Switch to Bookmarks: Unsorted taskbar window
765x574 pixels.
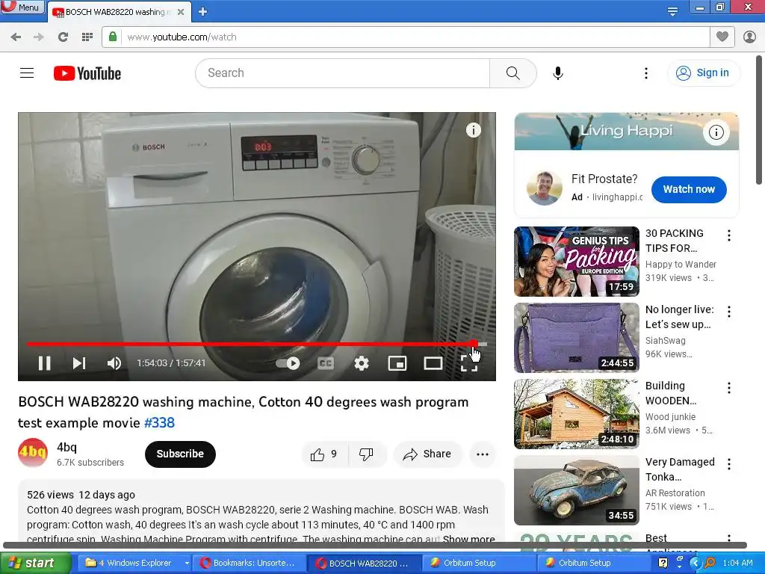248,564
